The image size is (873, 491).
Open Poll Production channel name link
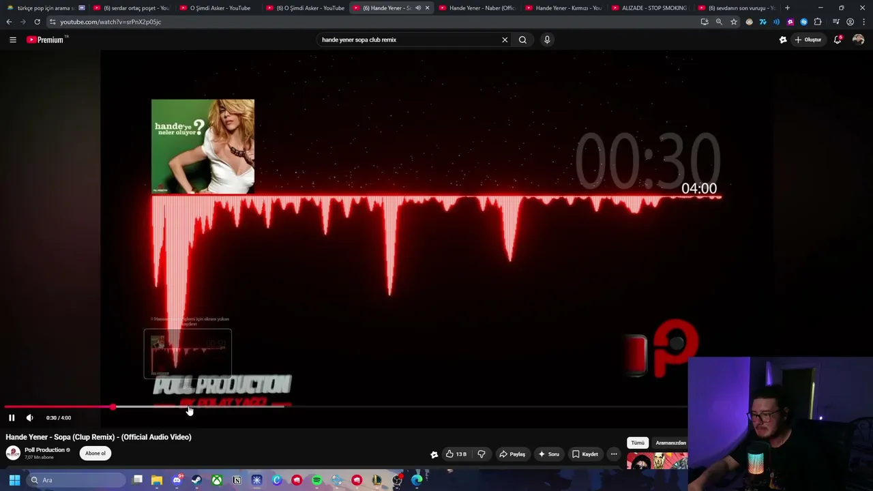pyautogui.click(x=44, y=450)
